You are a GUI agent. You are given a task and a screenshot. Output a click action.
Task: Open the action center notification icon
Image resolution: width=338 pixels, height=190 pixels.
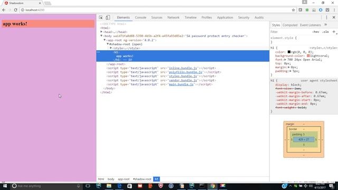pos(332,186)
